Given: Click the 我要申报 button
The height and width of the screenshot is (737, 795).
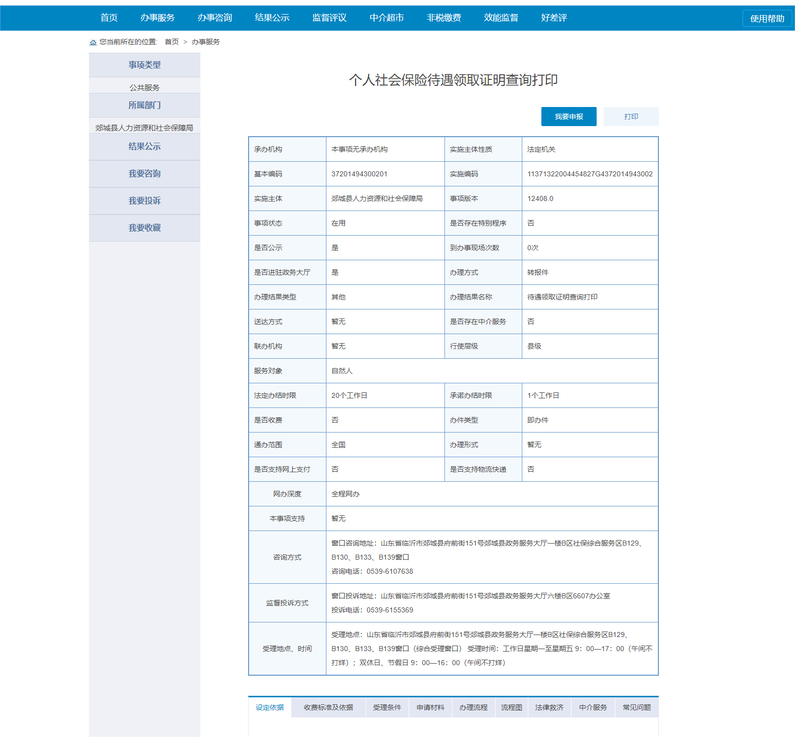Looking at the screenshot, I should pos(569,117).
